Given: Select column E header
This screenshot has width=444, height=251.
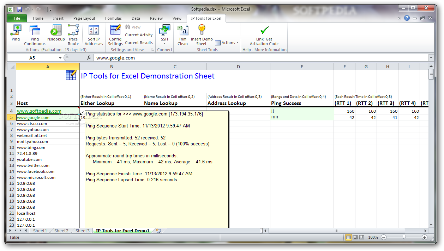Looking at the screenshot, I should [302, 67].
